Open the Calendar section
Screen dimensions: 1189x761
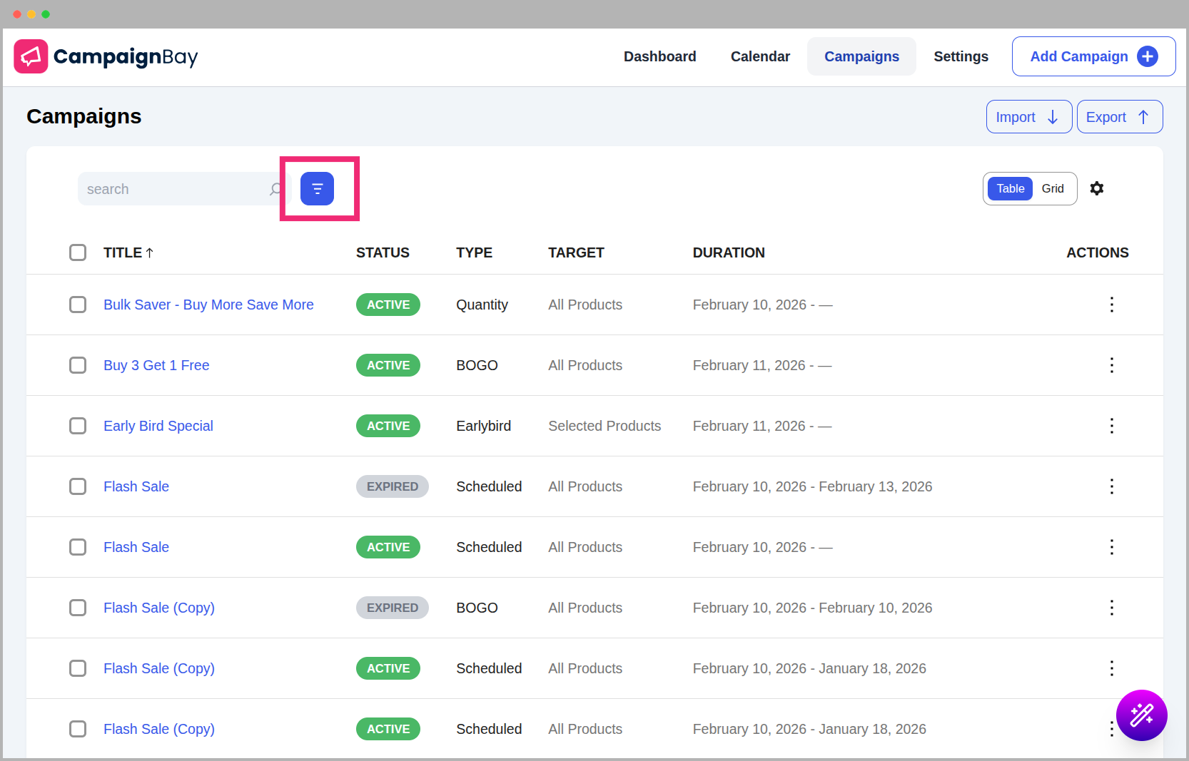click(x=760, y=56)
